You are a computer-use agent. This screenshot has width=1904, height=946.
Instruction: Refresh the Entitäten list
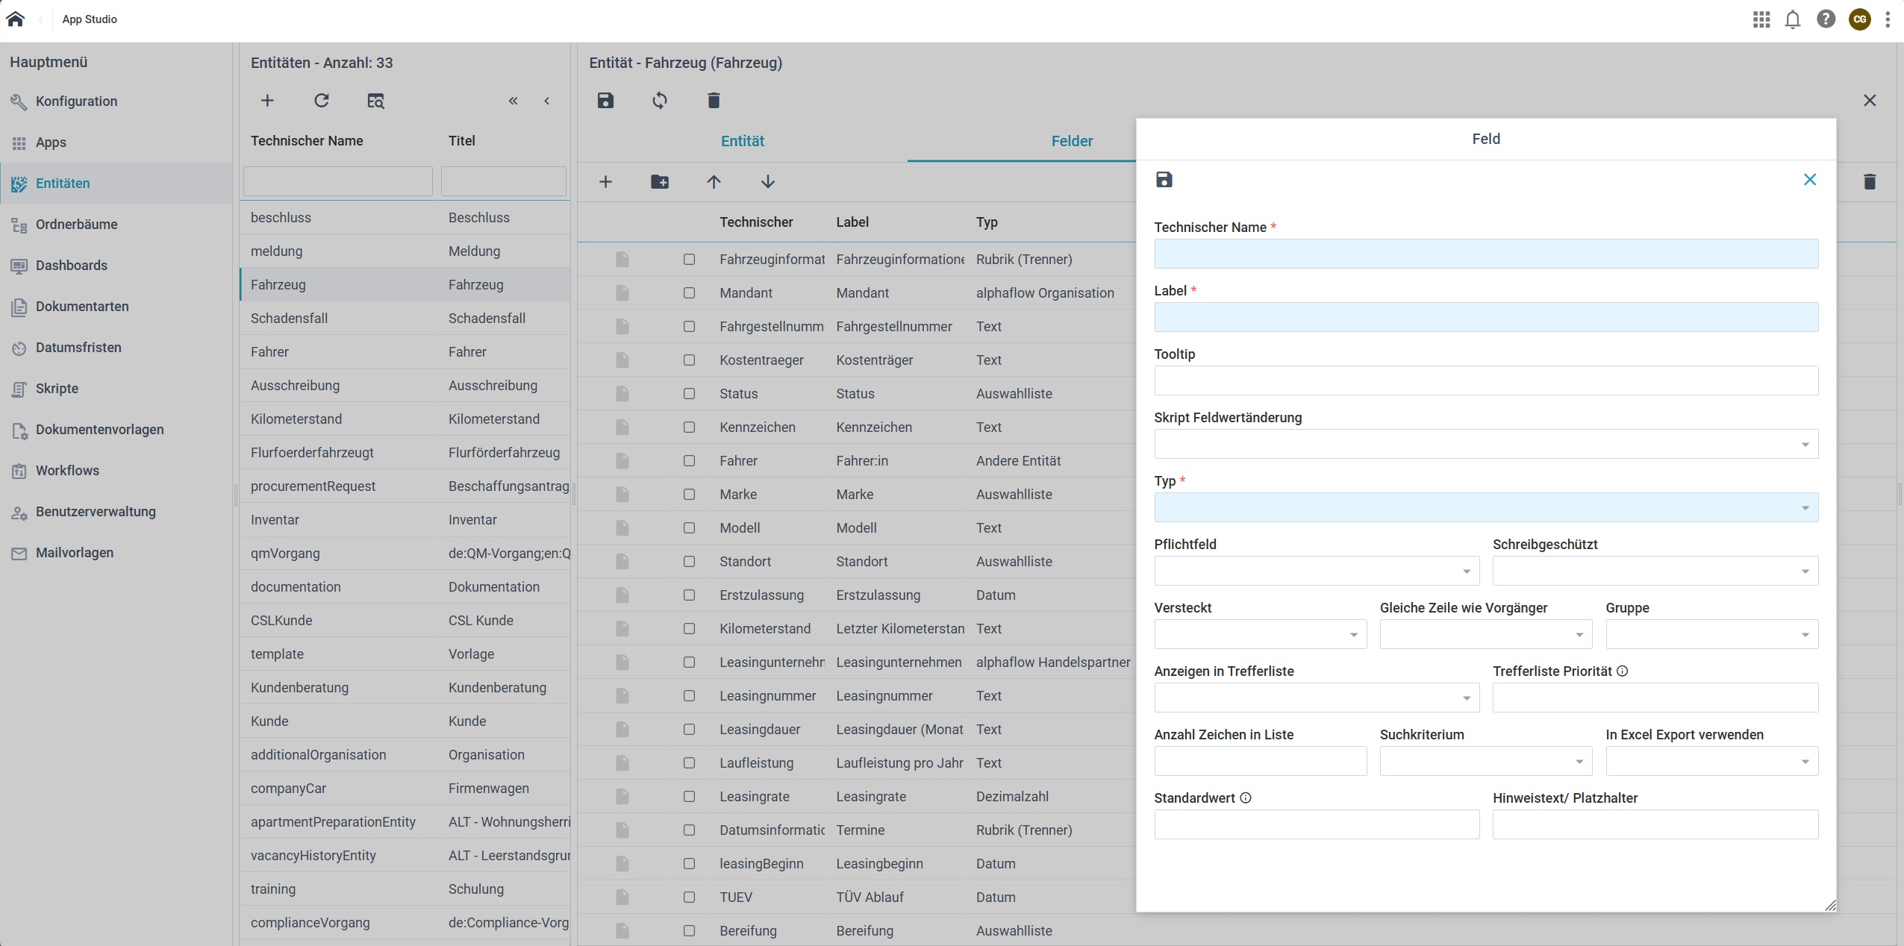tap(322, 101)
